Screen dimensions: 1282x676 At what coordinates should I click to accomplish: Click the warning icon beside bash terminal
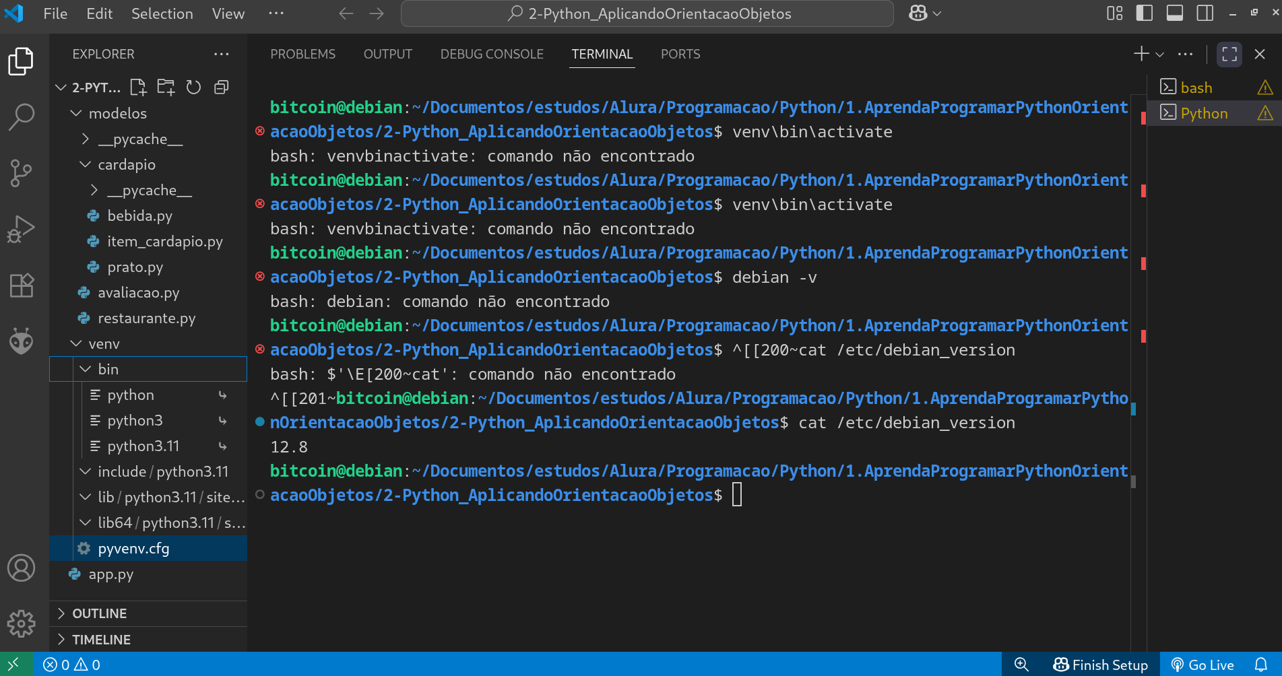pyautogui.click(x=1265, y=88)
